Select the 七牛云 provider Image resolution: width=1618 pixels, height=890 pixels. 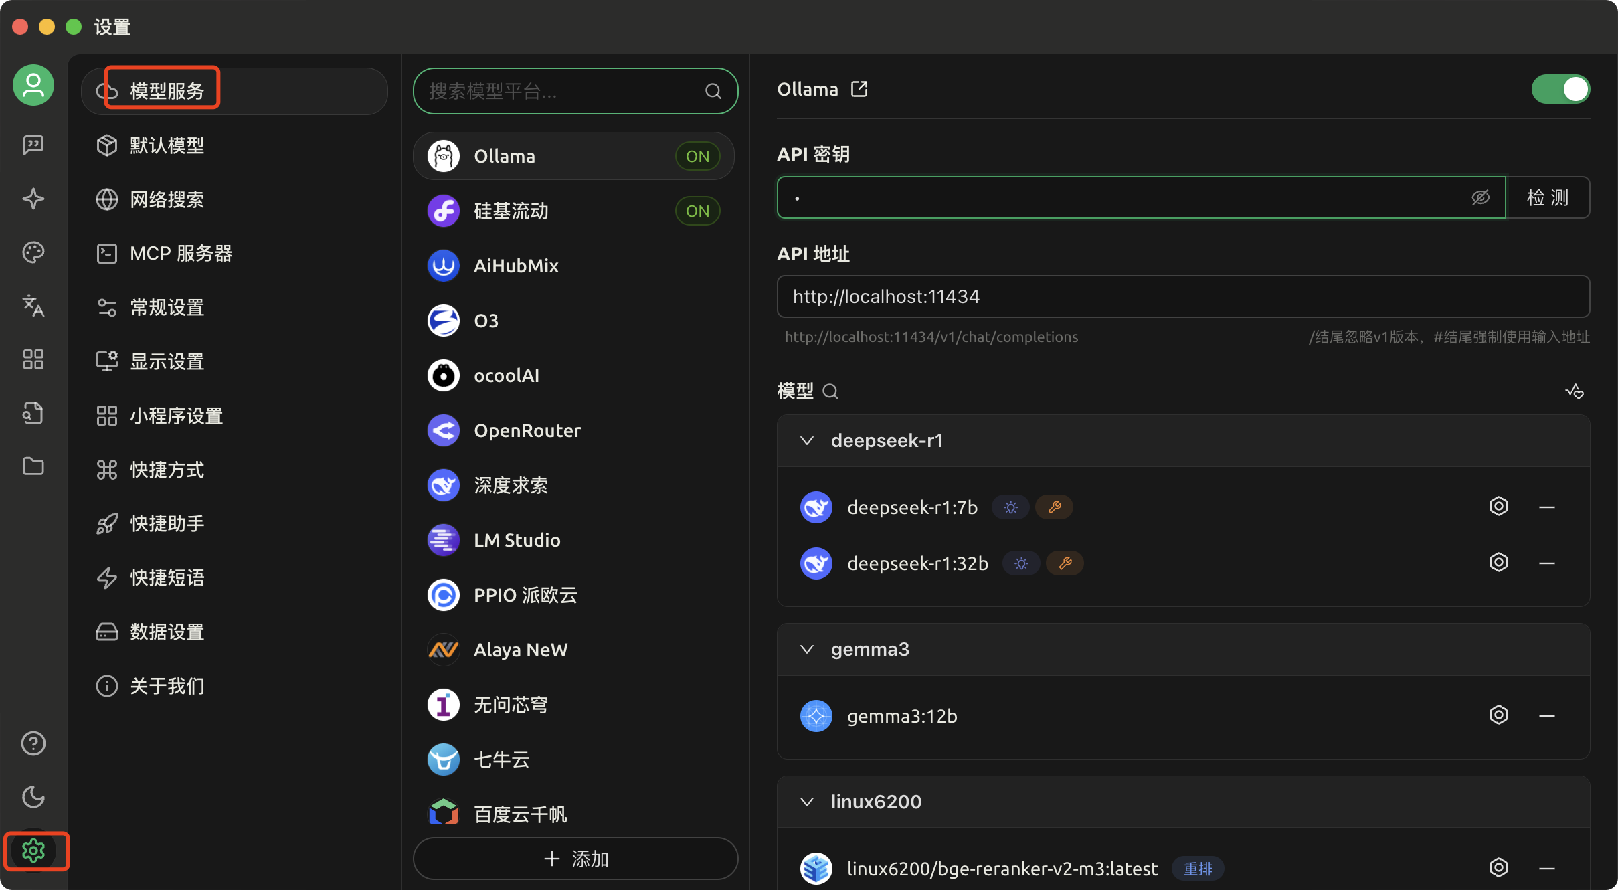point(574,760)
